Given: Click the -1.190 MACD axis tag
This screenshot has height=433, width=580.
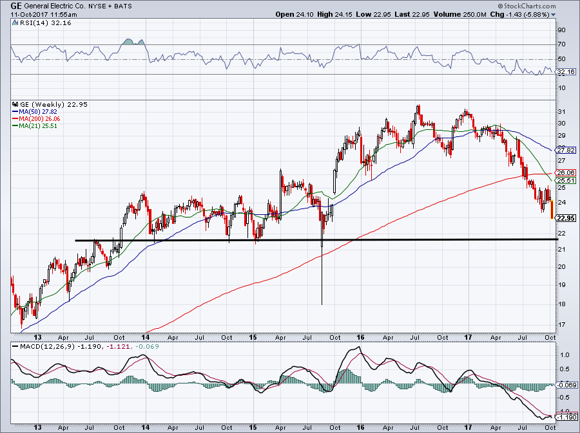Looking at the screenshot, I should [566, 417].
